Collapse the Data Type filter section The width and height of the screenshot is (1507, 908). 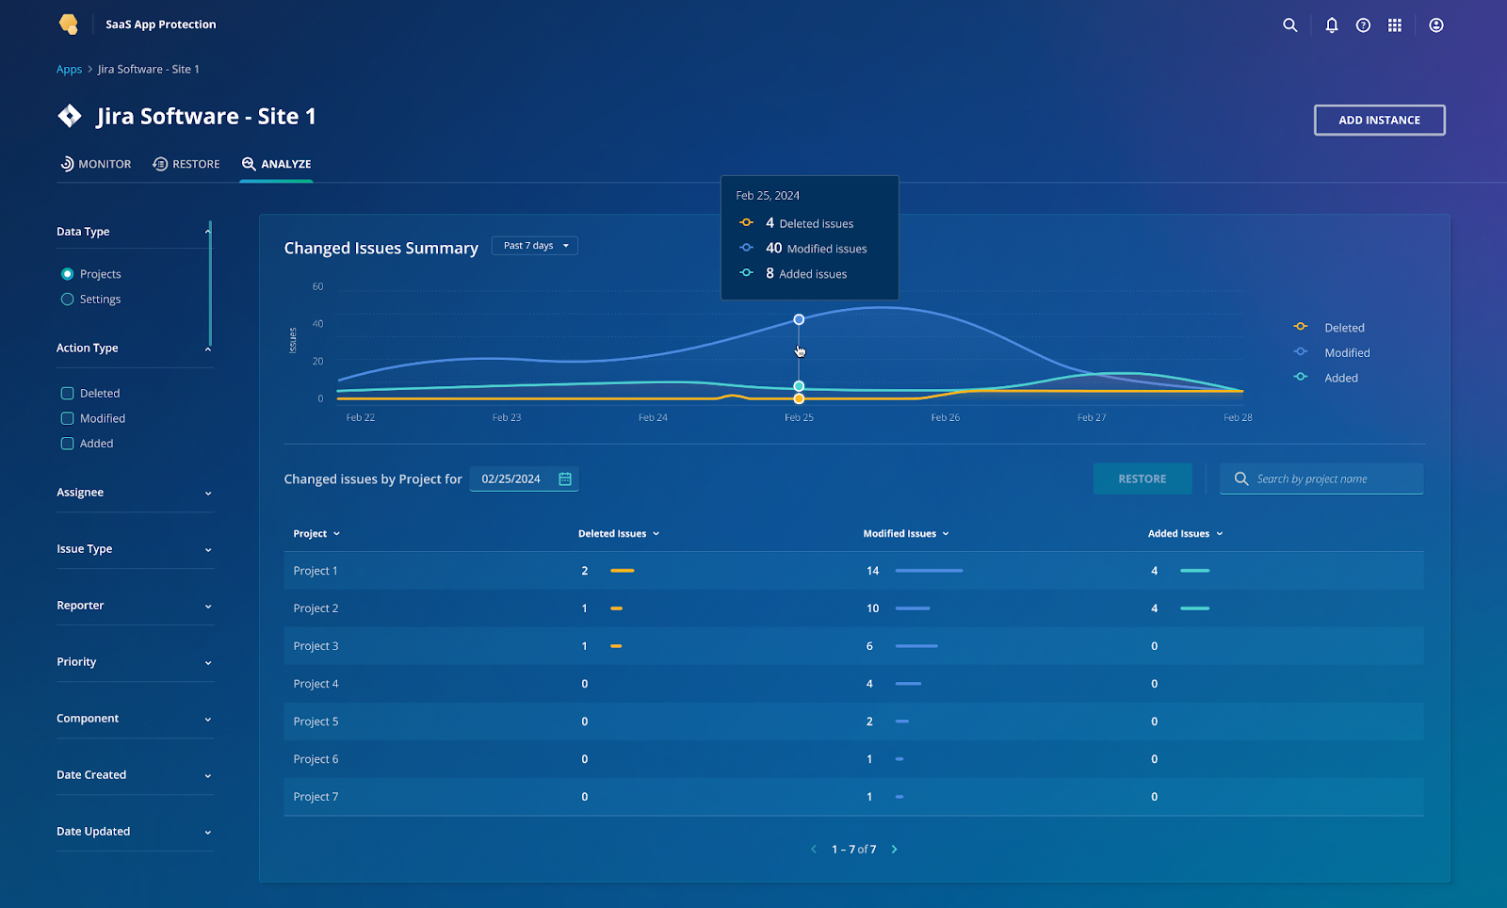[x=207, y=232]
